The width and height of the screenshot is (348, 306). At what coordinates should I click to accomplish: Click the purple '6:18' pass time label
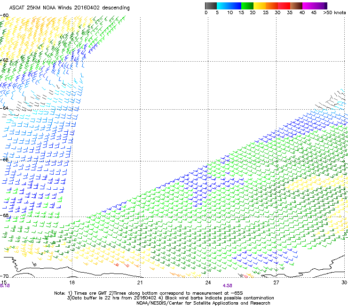[x=5, y=286]
